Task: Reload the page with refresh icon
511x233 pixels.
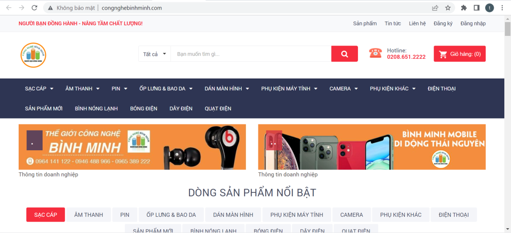Action: pos(34,8)
